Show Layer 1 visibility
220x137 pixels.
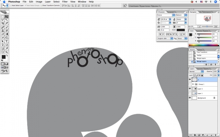[x=190, y=93]
